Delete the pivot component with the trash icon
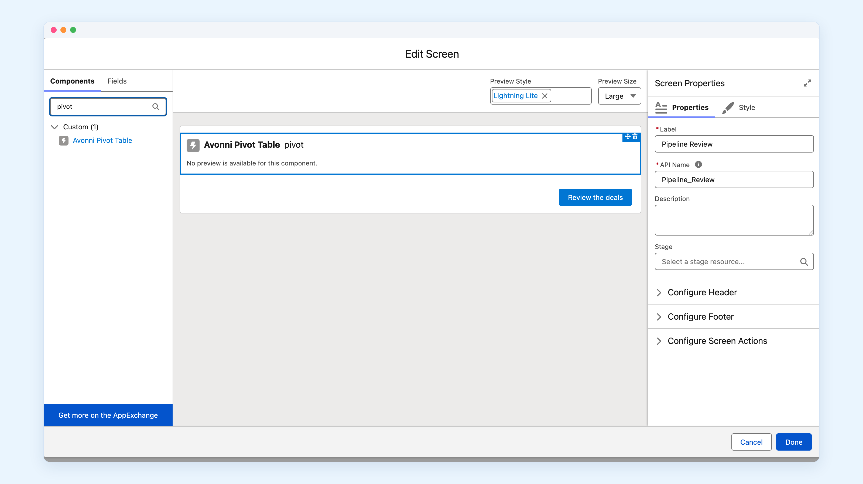 (635, 137)
